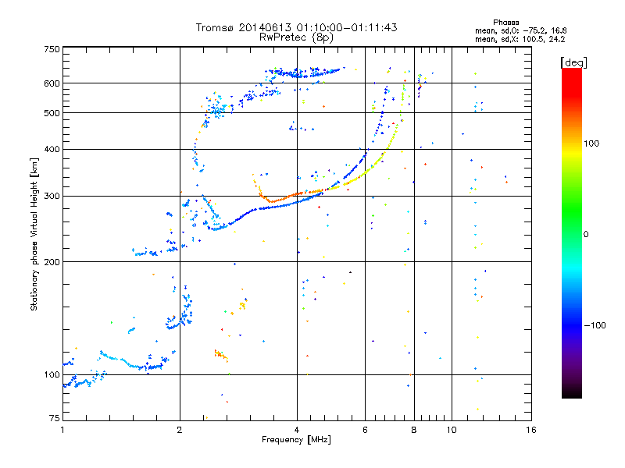Click the x-axis label '4'

pyautogui.click(x=297, y=430)
